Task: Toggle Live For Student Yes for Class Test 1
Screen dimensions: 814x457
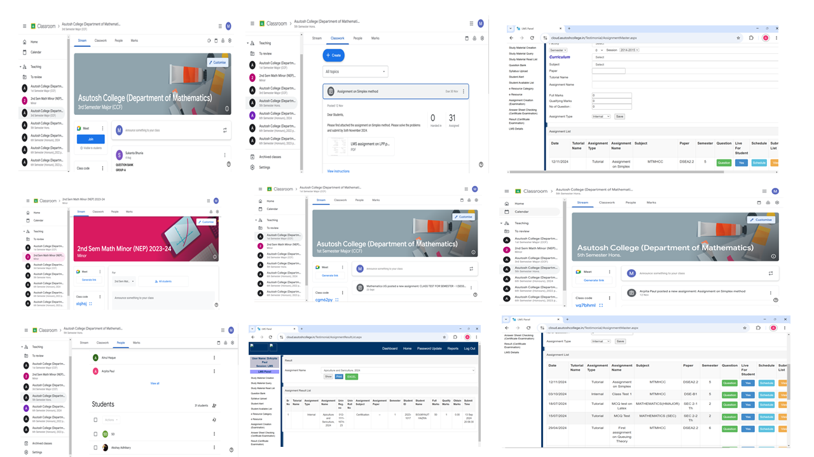Action: pyautogui.click(x=748, y=394)
